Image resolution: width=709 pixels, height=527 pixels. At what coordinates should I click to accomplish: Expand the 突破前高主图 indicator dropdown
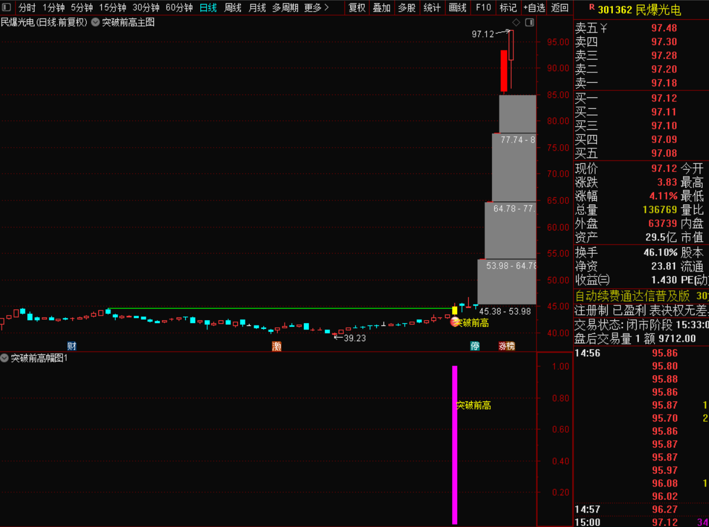95,23
